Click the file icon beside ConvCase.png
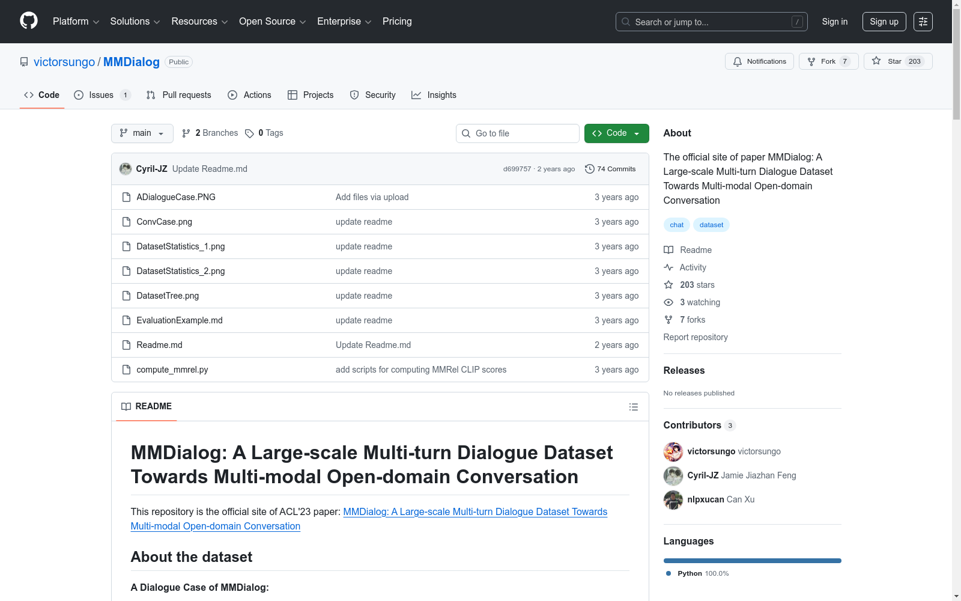Screen dimensions: 961x601 point(126,222)
